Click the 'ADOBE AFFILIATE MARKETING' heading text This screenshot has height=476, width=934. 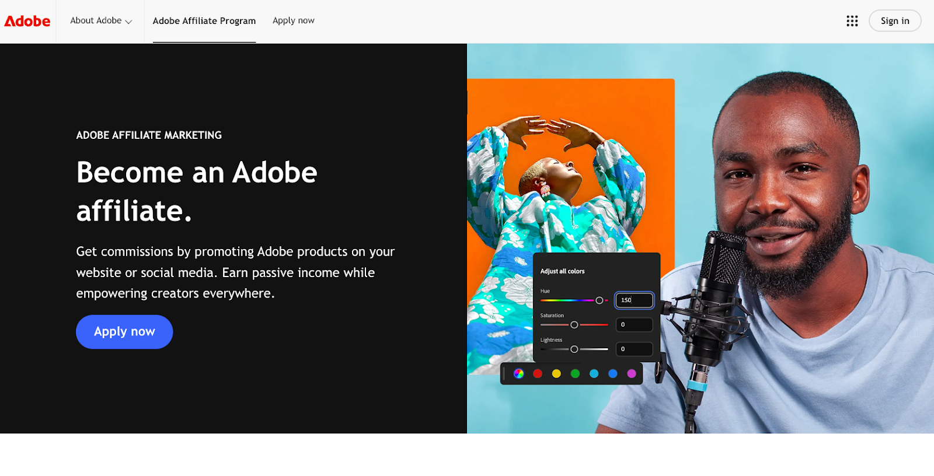tap(149, 135)
